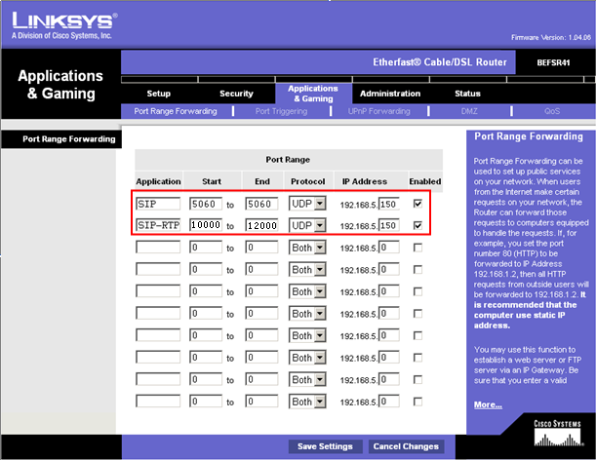The image size is (596, 460).
Task: Enable the sixth port range row
Action: tap(417, 314)
